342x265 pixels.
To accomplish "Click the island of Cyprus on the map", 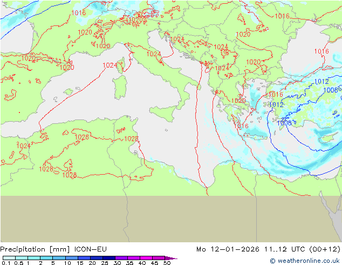I will [x=327, y=138].
